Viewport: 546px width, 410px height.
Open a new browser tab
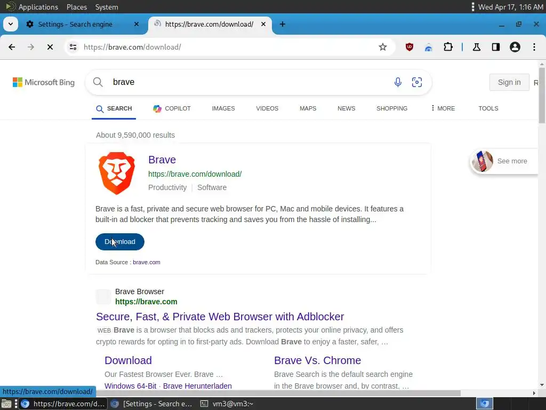(x=283, y=24)
